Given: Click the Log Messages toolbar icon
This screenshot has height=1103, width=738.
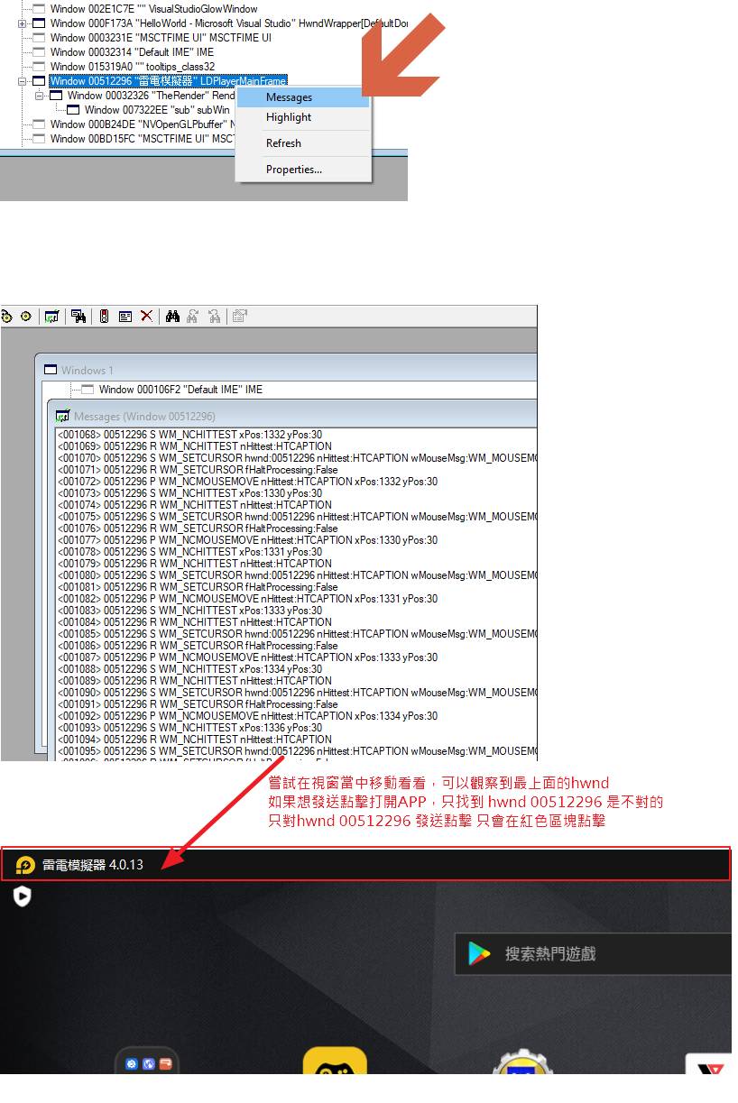Looking at the screenshot, I should tap(52, 317).
